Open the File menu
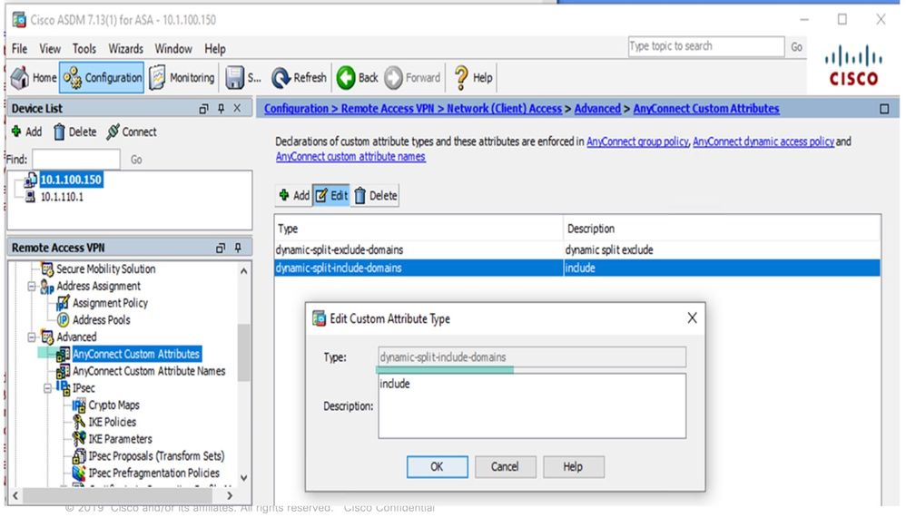The image size is (906, 527). click(19, 48)
